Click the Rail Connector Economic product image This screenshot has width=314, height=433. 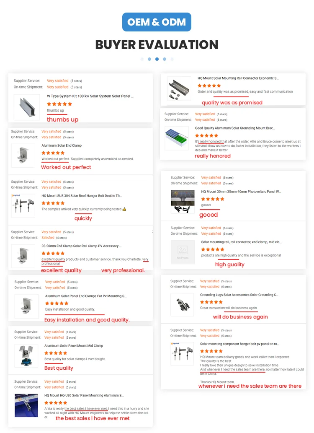pos(179,88)
